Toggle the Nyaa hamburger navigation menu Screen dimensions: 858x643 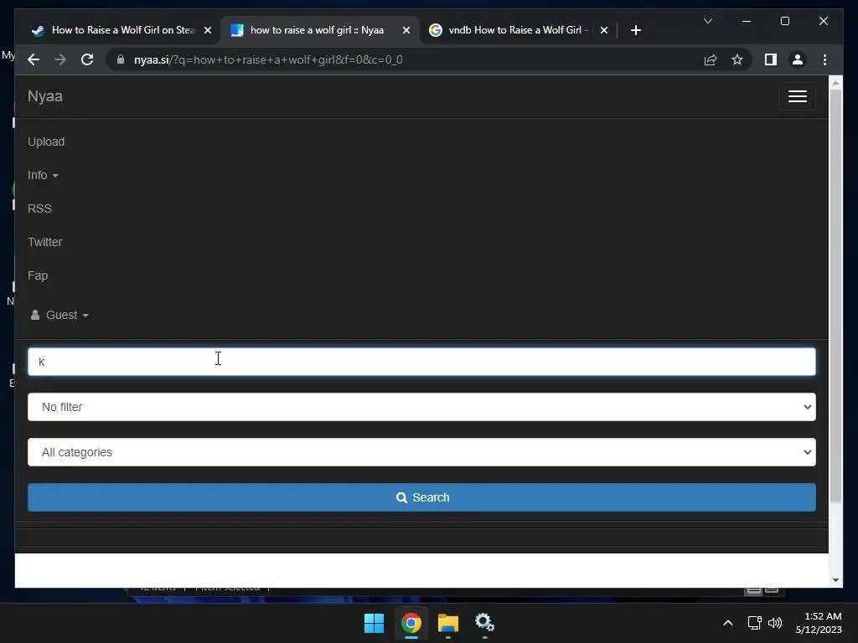tap(798, 96)
